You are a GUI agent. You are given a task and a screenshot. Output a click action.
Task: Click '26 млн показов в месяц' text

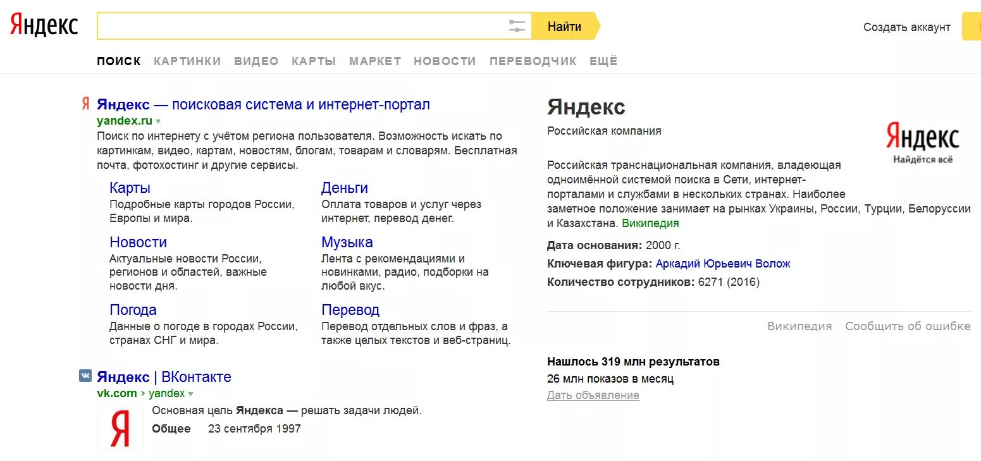click(x=610, y=379)
